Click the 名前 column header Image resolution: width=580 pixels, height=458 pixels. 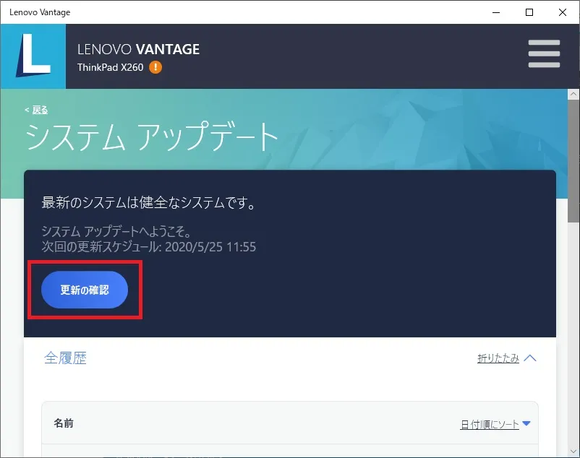64,423
